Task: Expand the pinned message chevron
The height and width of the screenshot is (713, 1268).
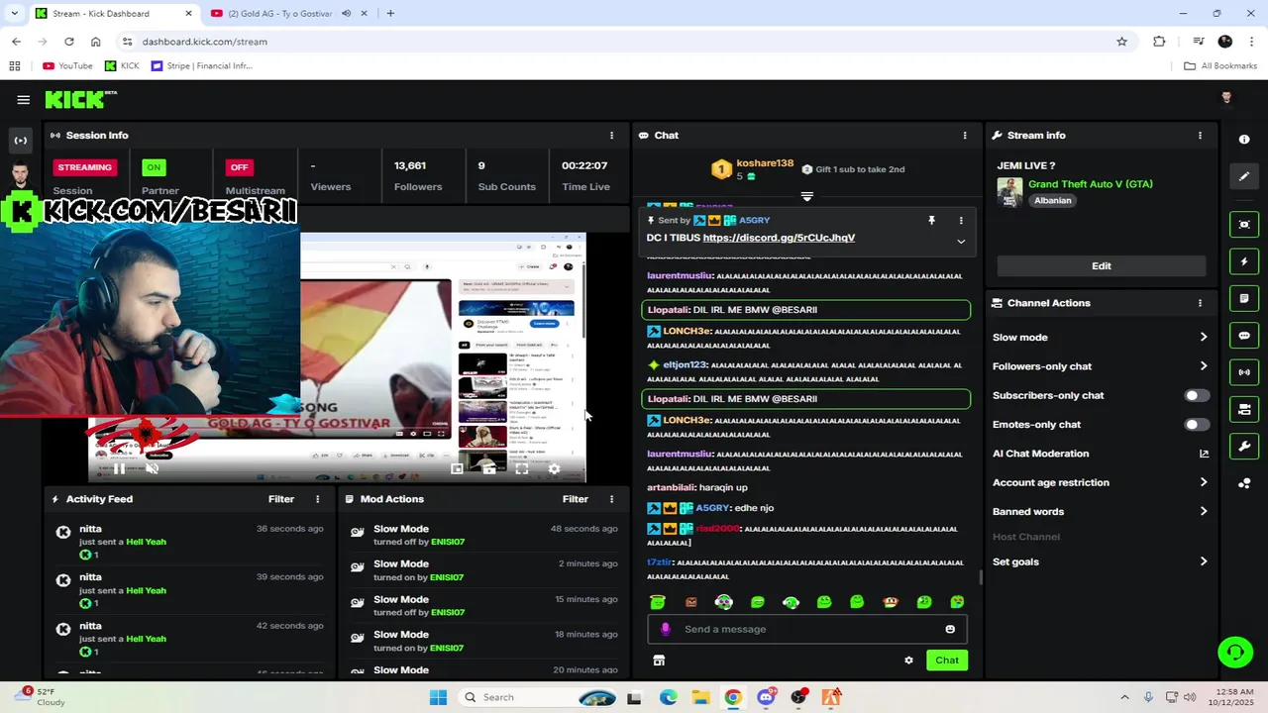Action: click(960, 241)
